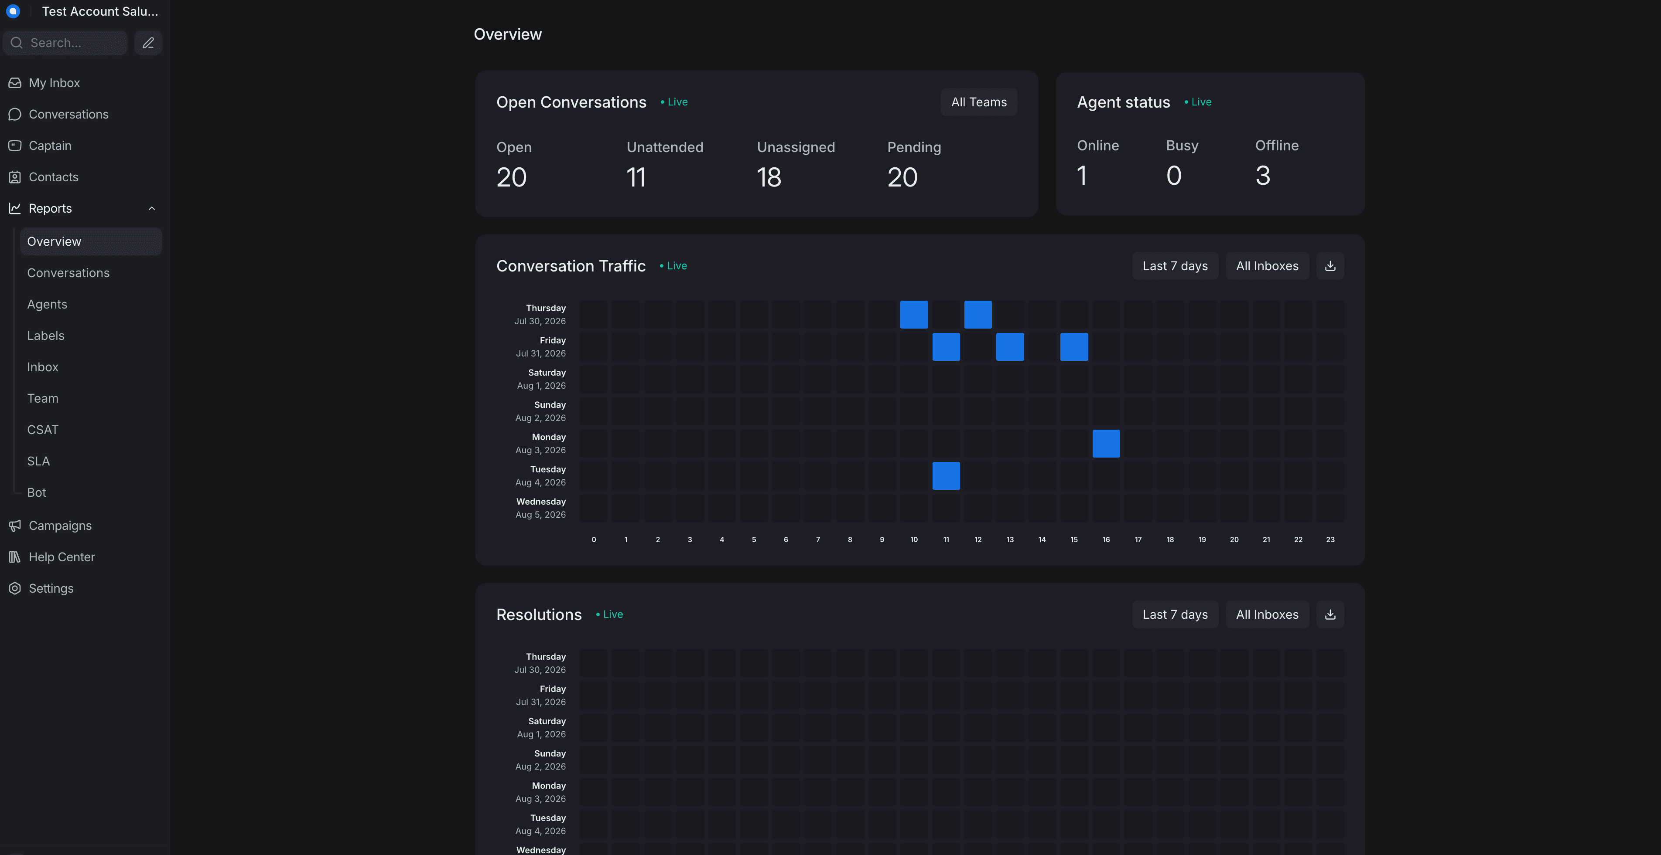
Task: Collapse the Reports section chevron
Action: 151,208
